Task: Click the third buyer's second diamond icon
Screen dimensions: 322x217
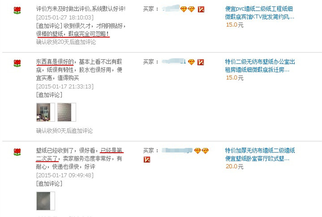Action: point(205,151)
